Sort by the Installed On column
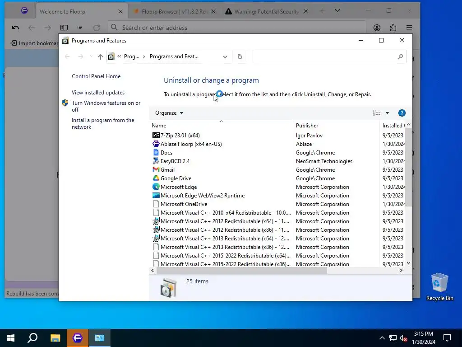462x347 pixels. [393, 126]
